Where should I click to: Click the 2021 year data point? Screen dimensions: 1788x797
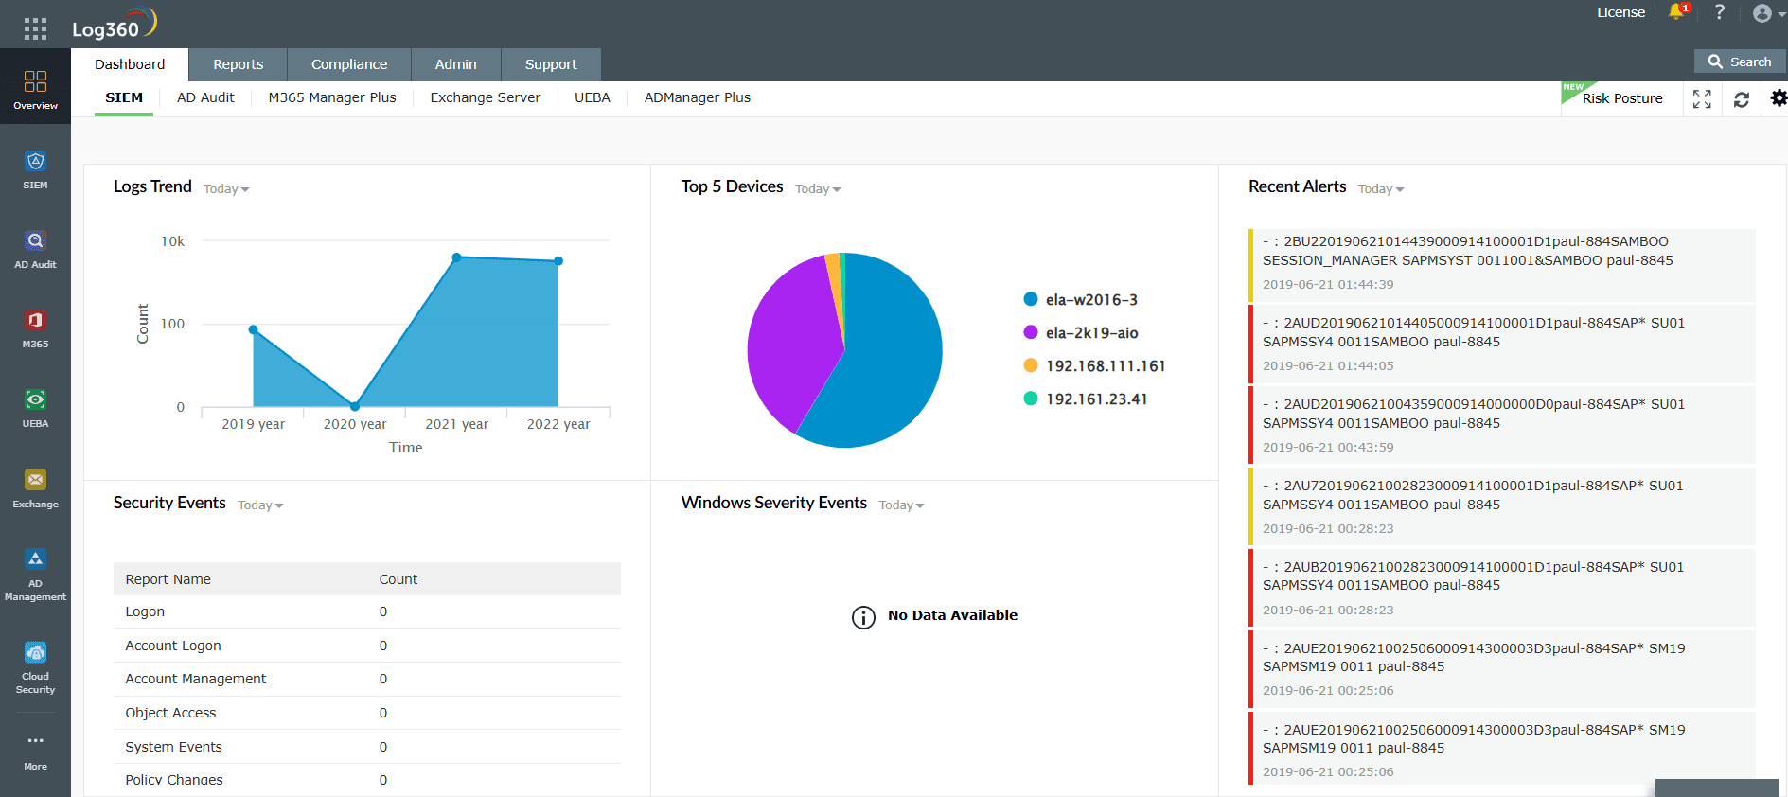click(456, 257)
